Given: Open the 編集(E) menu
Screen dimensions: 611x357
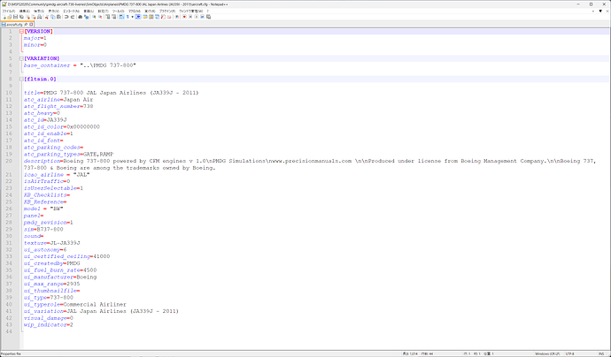Looking at the screenshot, I should (25, 11).
